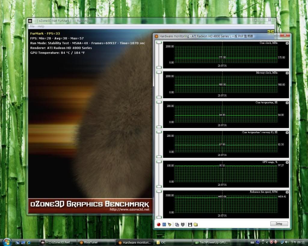Click the '4454.41' fan speed value
Image resolution: width=308 pixels, height=246 pixels.
coord(282,196)
